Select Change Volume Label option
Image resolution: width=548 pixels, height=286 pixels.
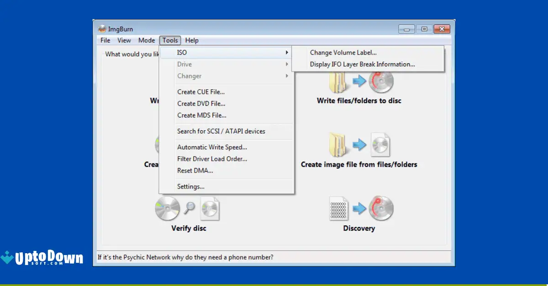coord(343,52)
